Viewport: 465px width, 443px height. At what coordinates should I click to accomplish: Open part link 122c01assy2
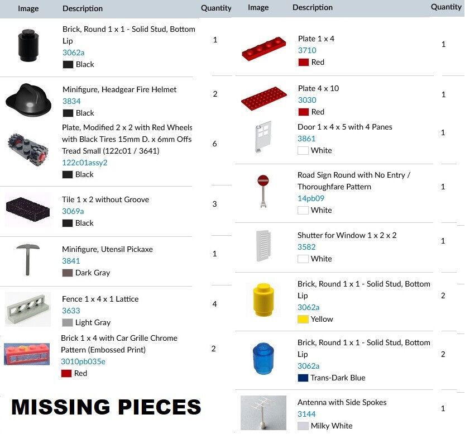point(84,163)
